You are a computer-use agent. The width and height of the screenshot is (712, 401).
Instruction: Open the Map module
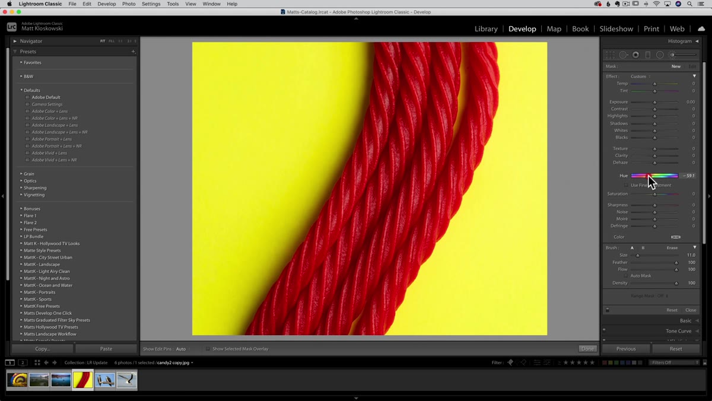[x=554, y=28]
